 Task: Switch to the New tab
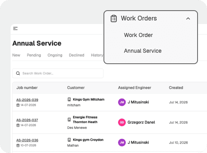point(16,55)
